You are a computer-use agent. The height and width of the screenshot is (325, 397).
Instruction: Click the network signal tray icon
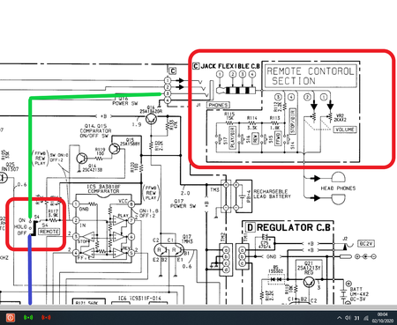[366, 318]
